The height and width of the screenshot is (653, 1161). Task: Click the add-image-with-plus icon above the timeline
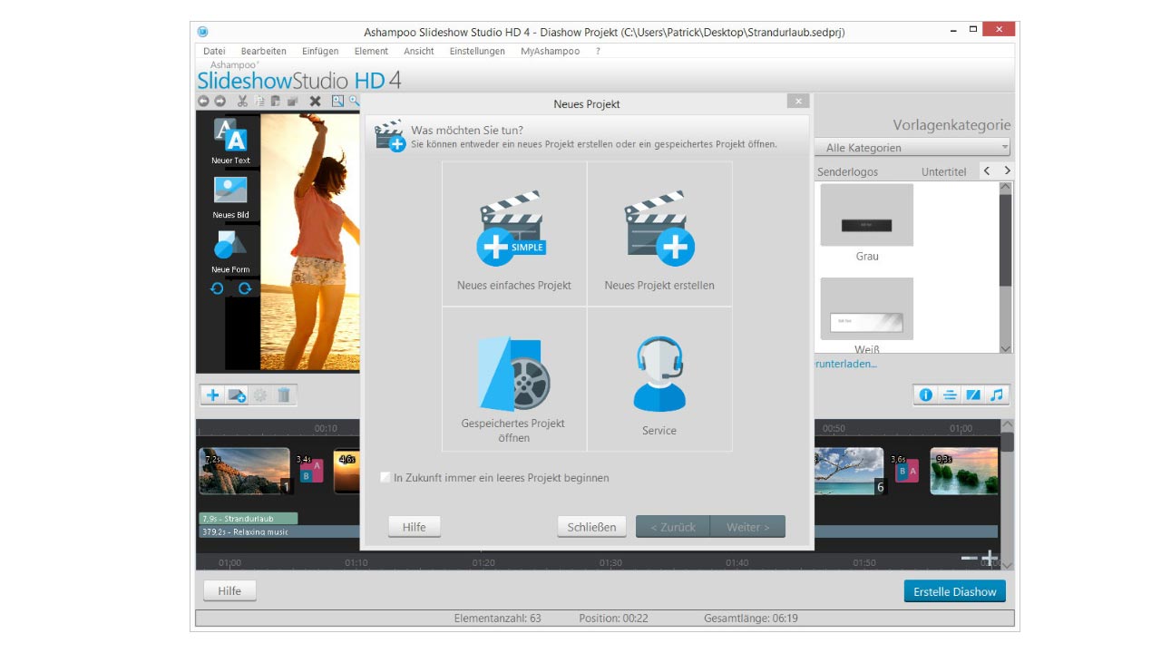point(237,395)
